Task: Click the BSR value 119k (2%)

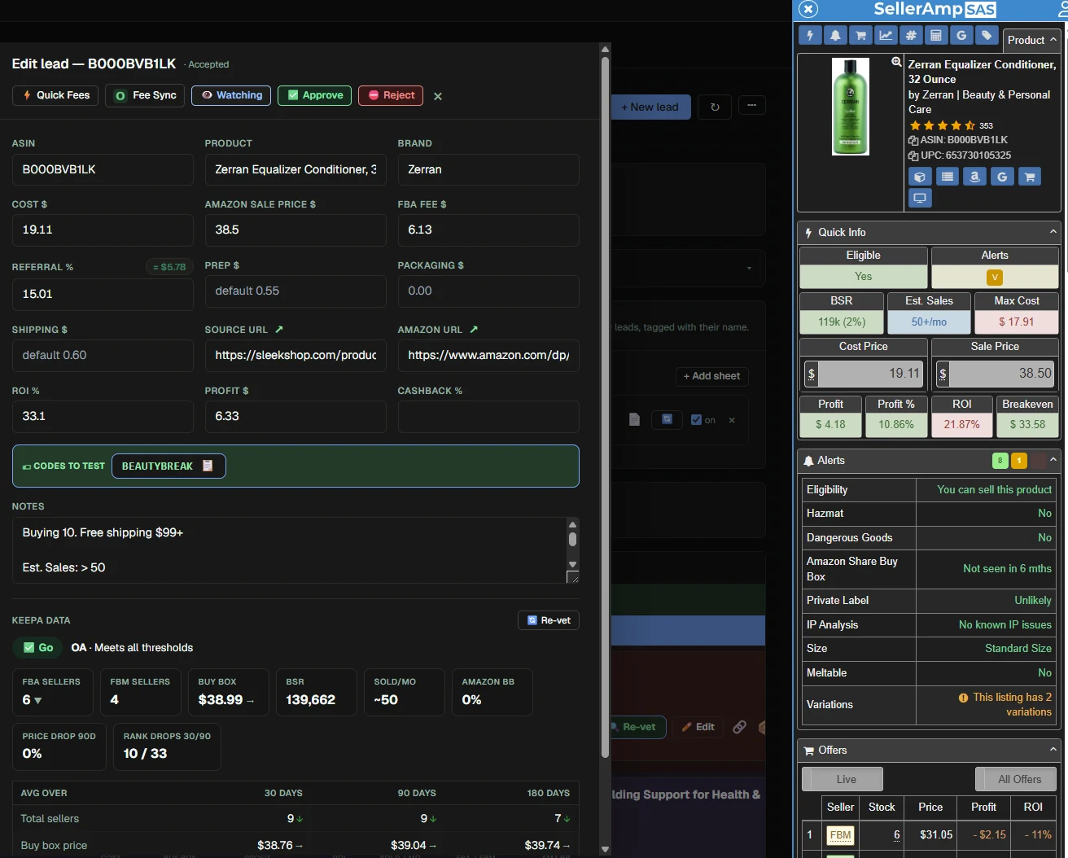Action: coord(842,322)
